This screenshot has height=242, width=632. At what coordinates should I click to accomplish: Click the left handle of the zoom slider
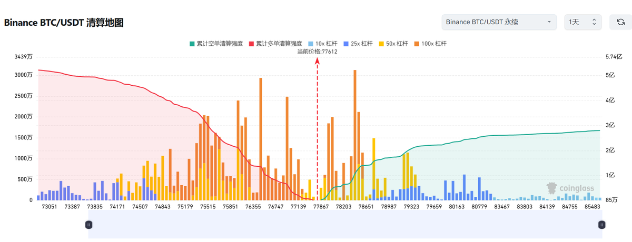[88, 225]
